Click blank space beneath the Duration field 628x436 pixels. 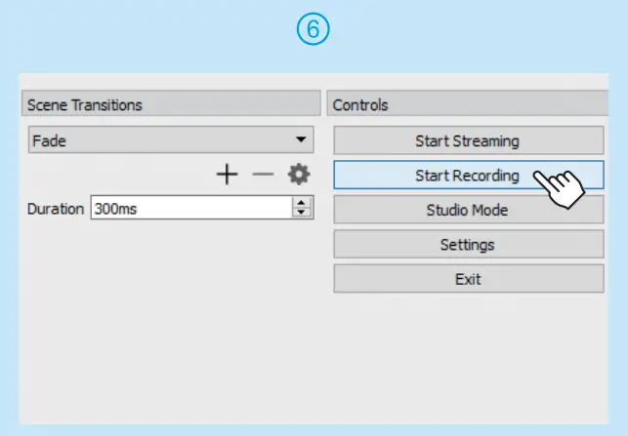[171, 312]
